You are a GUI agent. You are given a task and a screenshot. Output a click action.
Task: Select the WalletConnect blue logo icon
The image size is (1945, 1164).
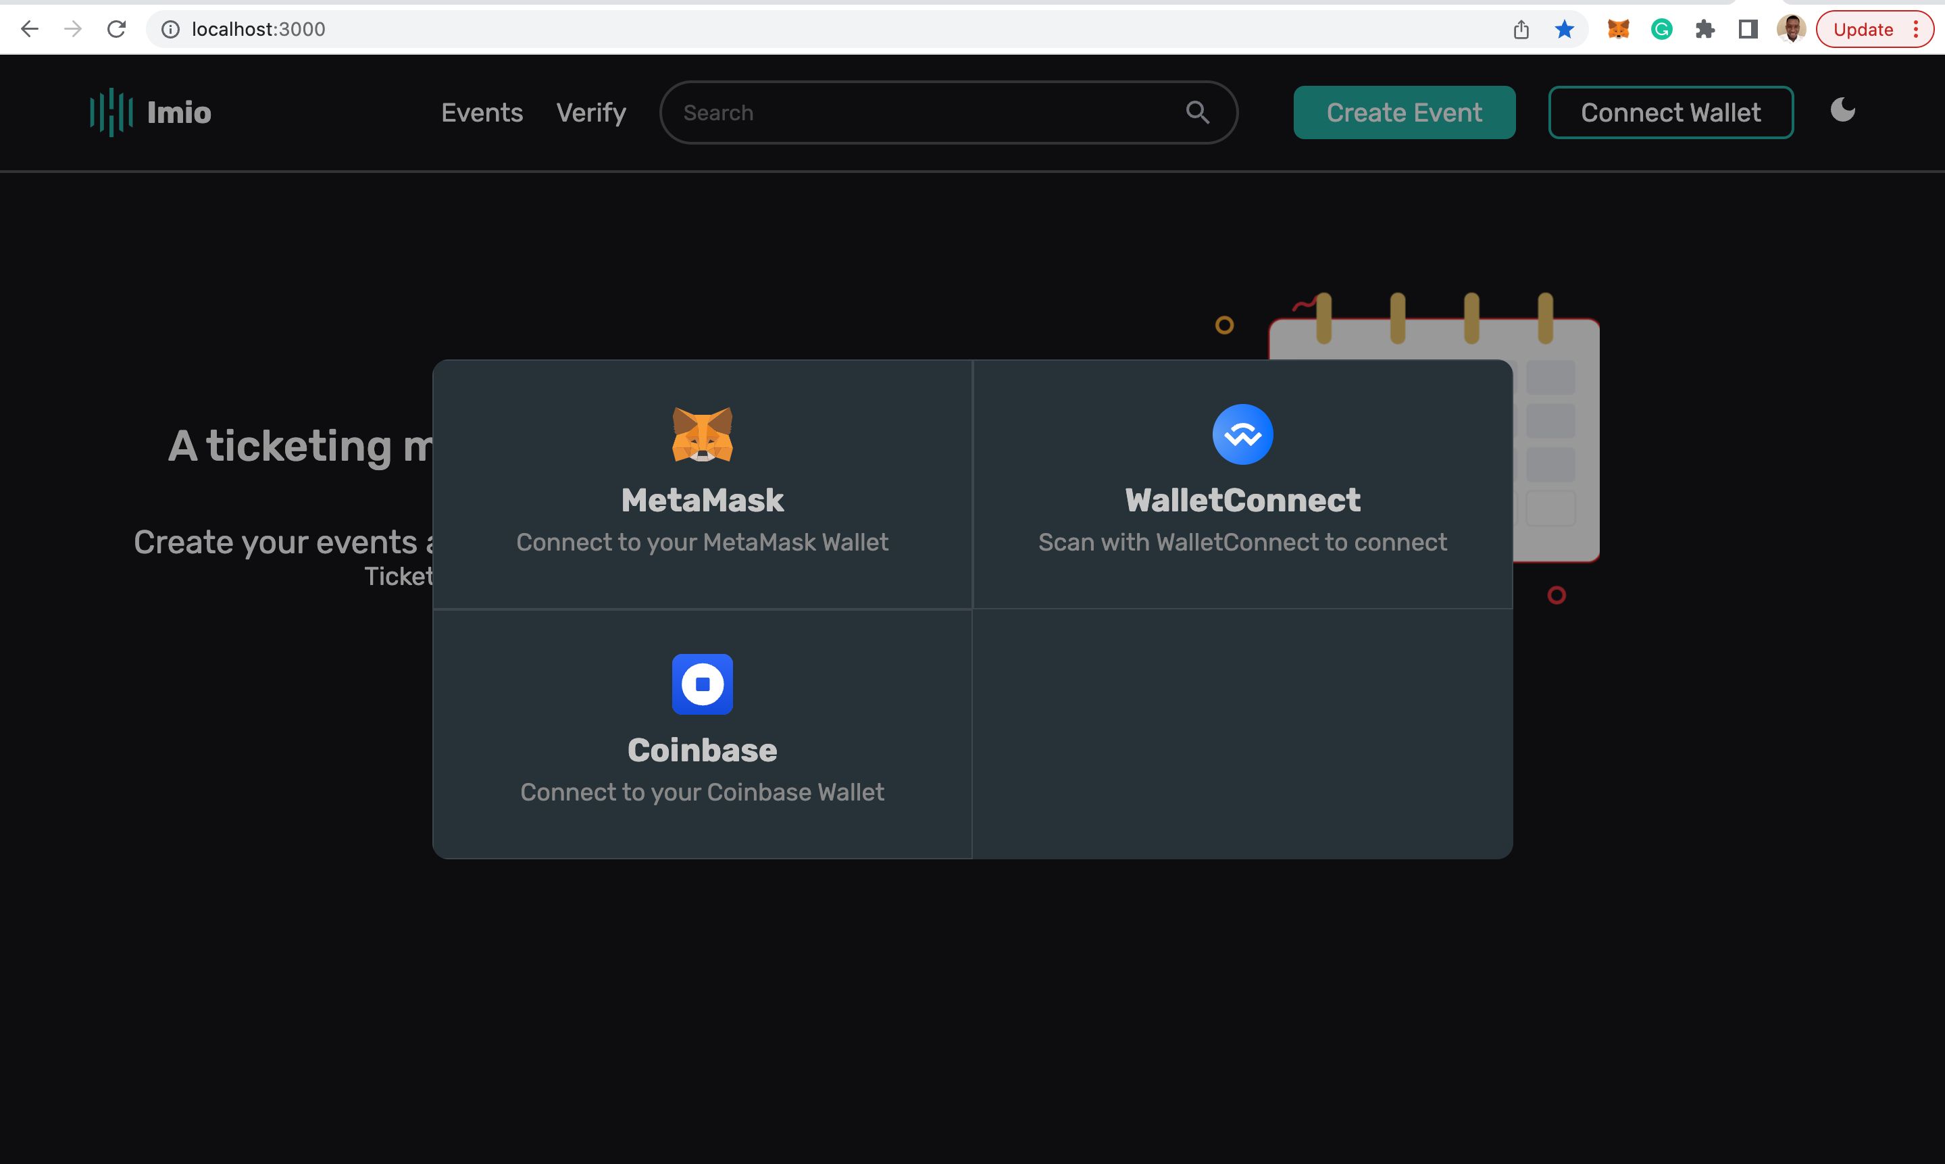click(1242, 434)
